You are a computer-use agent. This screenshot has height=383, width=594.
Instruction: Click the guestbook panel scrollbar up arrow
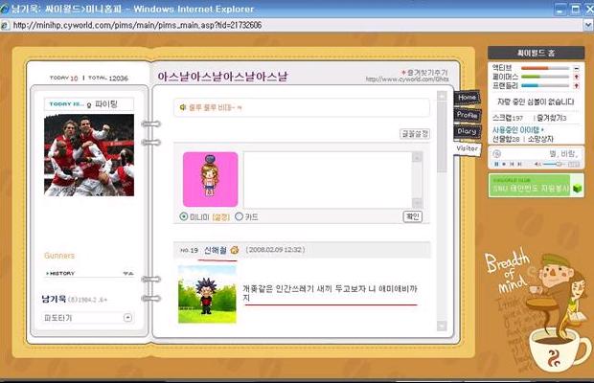pyautogui.click(x=442, y=96)
